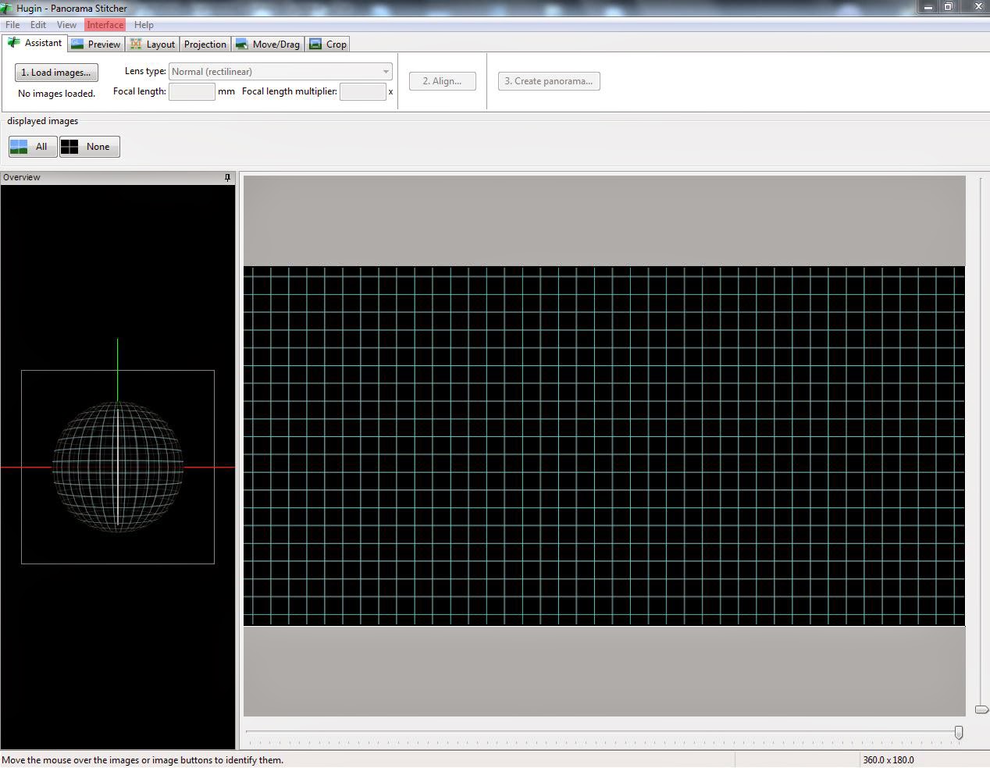Switch to the Projection tab
This screenshot has width=990, height=768.
[205, 44]
